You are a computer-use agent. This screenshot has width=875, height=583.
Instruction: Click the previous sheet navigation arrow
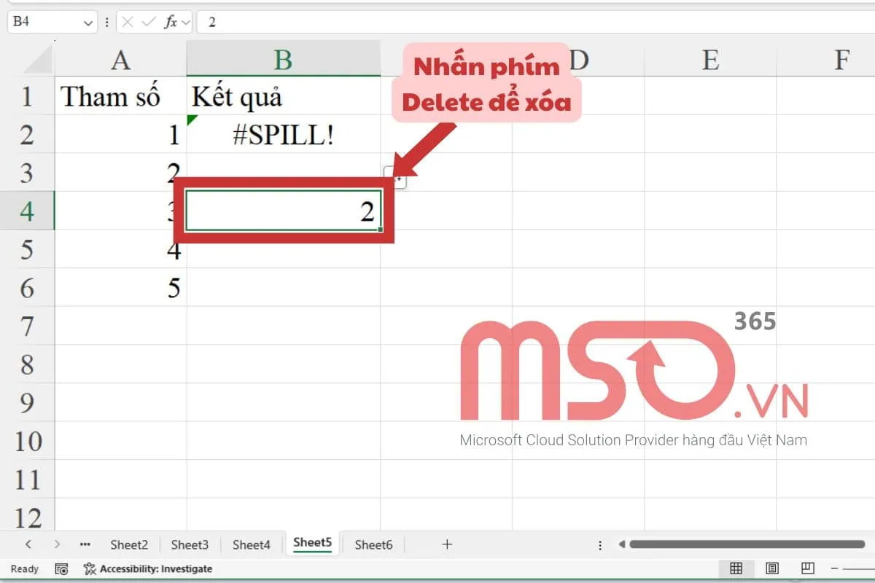(28, 544)
